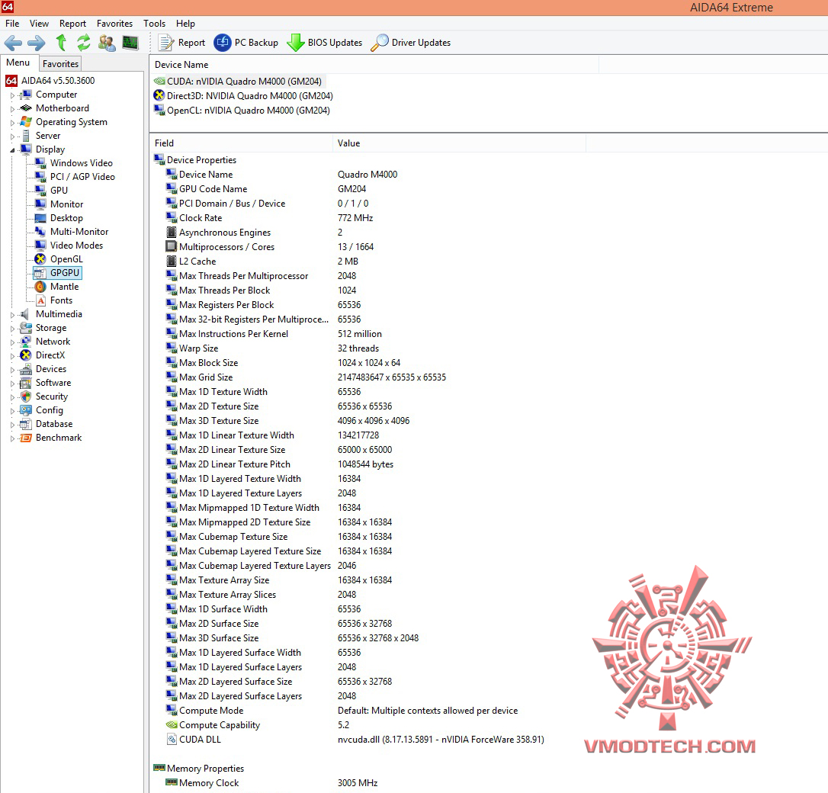Image resolution: width=828 pixels, height=793 pixels.
Task: Expand the Server tree node
Action: 12,136
